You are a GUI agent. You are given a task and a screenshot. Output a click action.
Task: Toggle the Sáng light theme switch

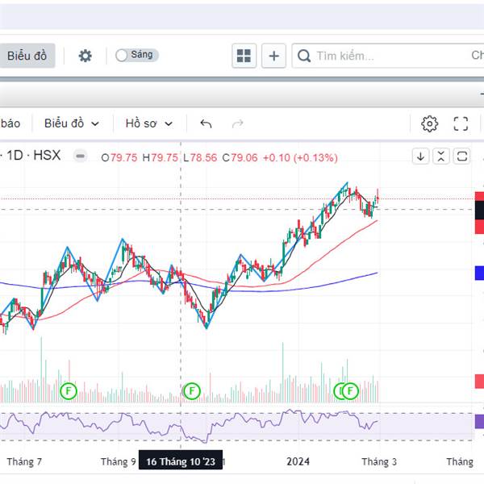click(x=136, y=55)
